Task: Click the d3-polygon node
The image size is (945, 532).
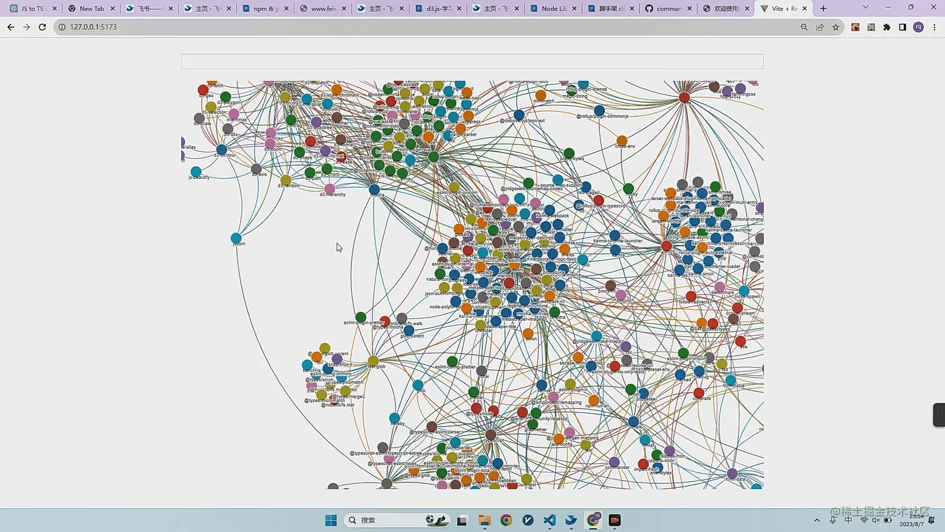Action: pos(226,97)
